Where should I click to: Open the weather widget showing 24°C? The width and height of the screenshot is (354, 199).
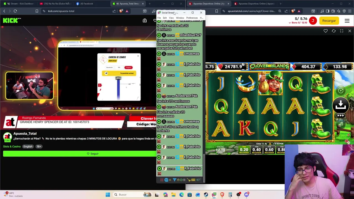pyautogui.click(x=13, y=195)
